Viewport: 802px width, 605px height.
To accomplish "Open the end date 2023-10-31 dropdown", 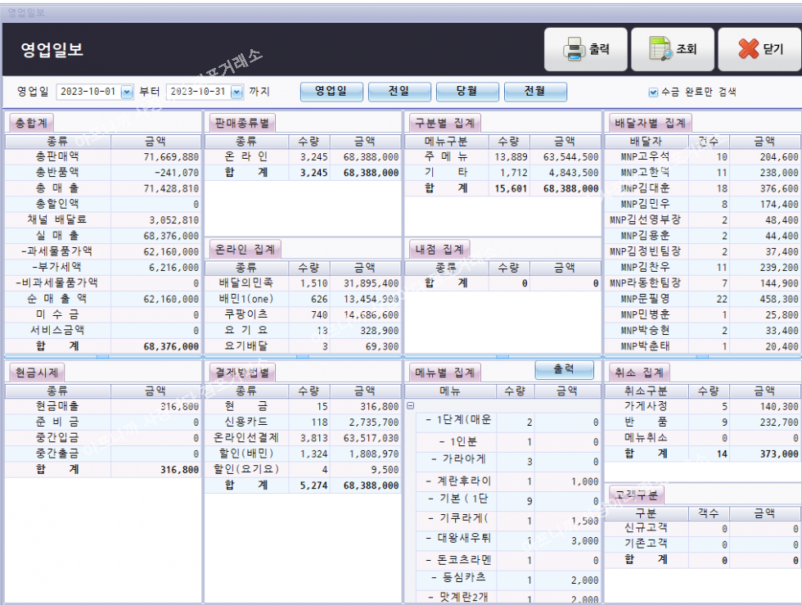I will click(x=237, y=92).
